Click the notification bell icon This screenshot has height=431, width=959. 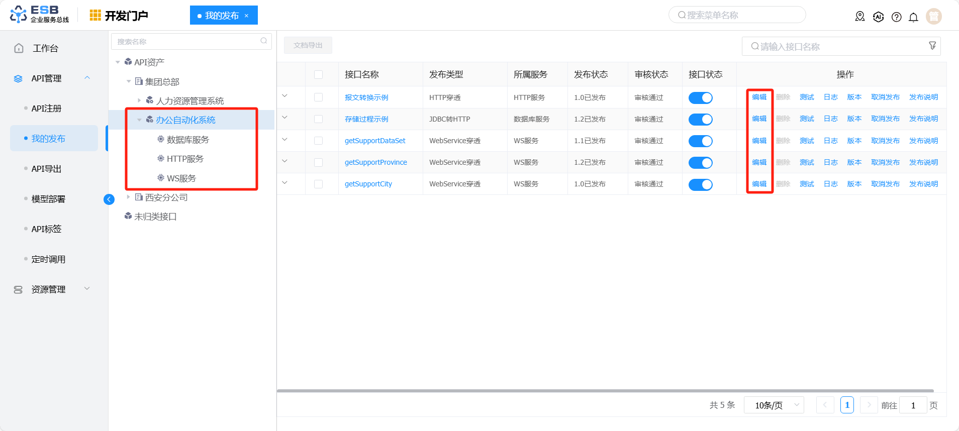(913, 17)
